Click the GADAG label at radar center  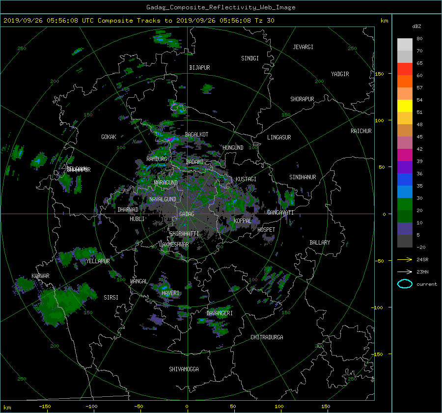pos(187,214)
